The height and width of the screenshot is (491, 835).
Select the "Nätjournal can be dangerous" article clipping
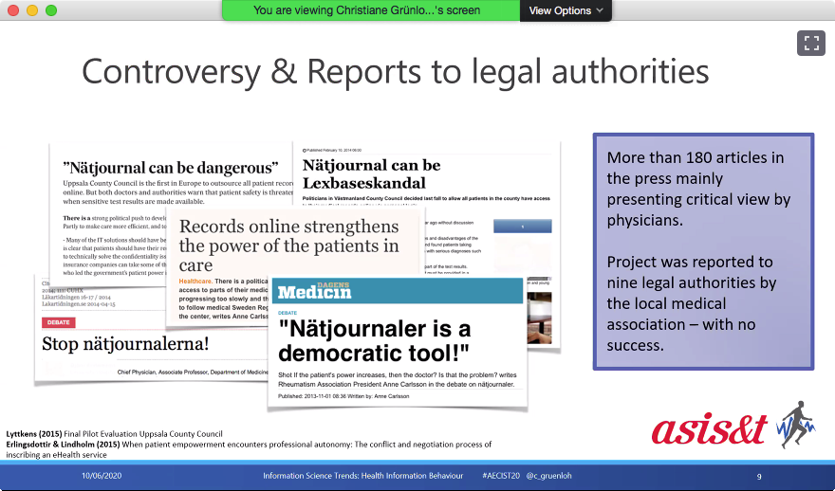coord(171,167)
